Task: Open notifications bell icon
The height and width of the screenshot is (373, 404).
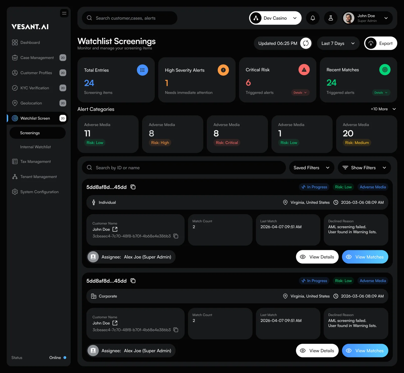Action: click(313, 18)
